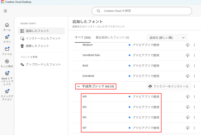Select the ExtraBold font name
Viewport: 201px width, 135px height.
(x=88, y=76)
